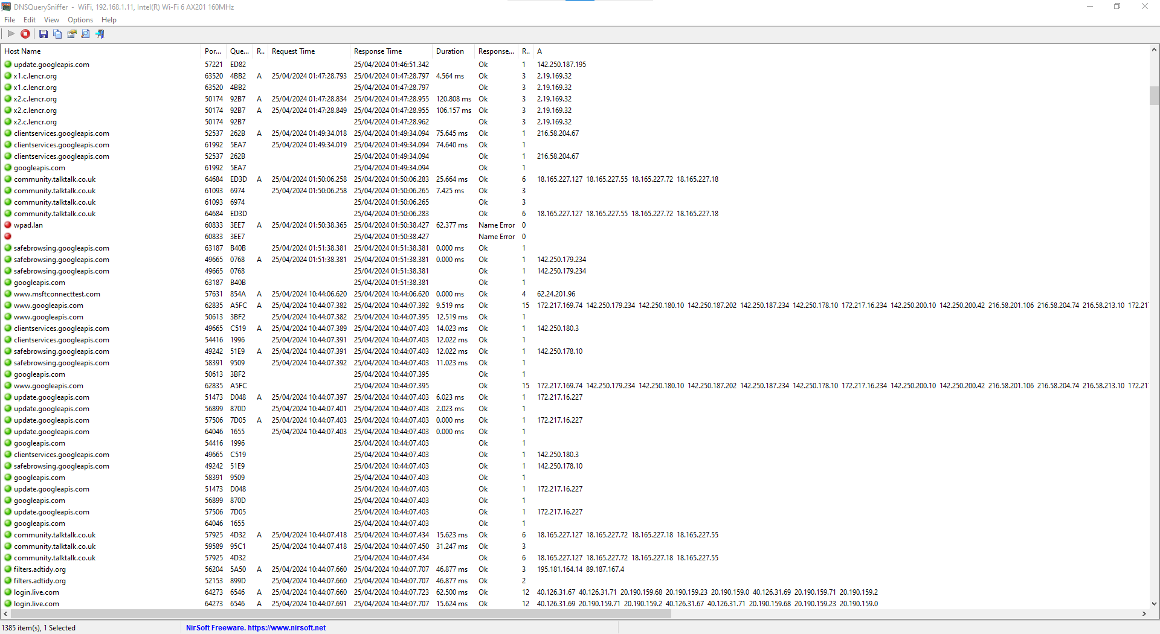Screen dimensions: 1160x634
Task: Select the login.live.com entry
Action: tap(36, 592)
